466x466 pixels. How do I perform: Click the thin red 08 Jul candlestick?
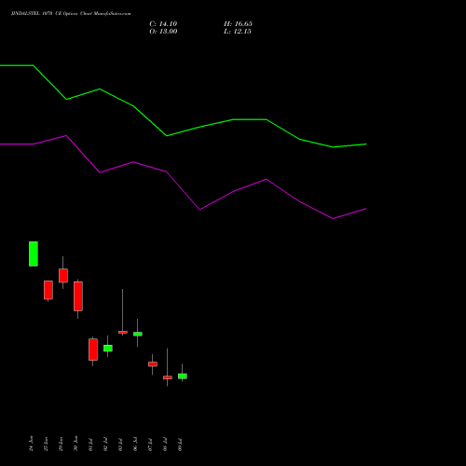[x=168, y=377]
